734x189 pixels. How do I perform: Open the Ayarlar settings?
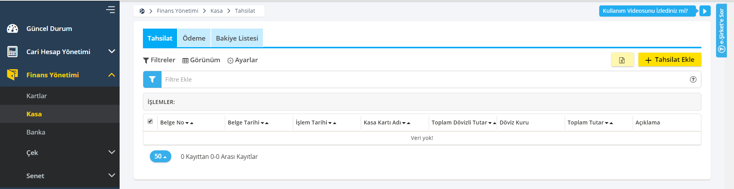click(x=243, y=60)
